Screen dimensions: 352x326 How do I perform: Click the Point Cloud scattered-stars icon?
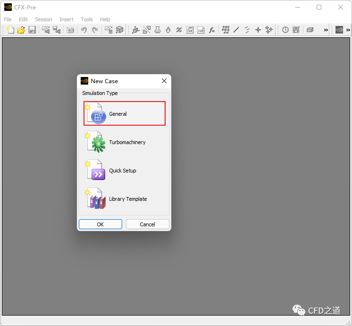point(268,30)
